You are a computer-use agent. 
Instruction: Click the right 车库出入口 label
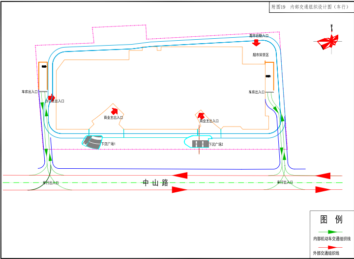click(x=256, y=92)
